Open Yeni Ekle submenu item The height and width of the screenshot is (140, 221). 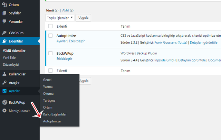[x=9, y=58]
